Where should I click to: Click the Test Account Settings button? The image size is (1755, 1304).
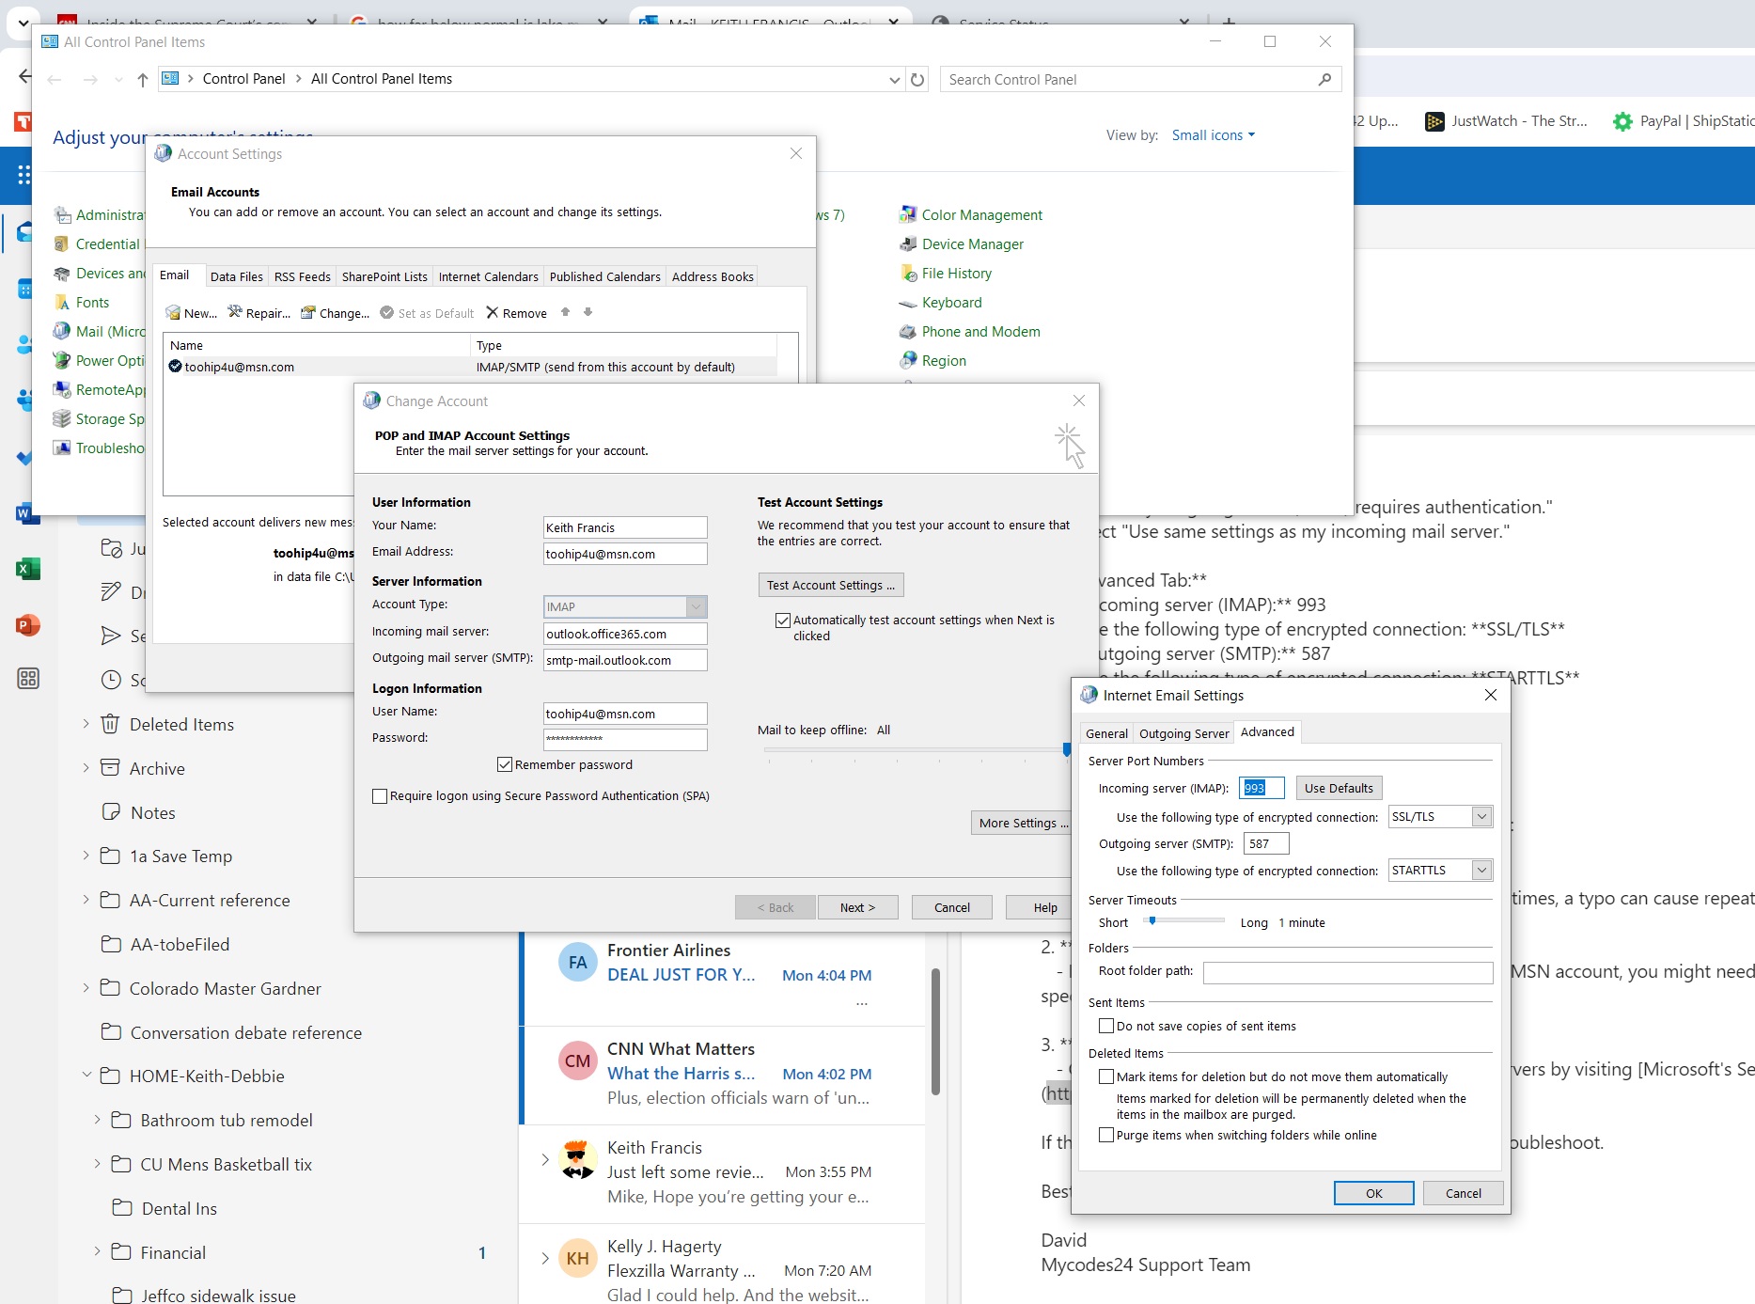click(831, 586)
